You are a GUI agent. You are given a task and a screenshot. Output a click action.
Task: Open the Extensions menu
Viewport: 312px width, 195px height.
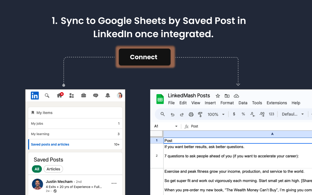click(x=277, y=103)
